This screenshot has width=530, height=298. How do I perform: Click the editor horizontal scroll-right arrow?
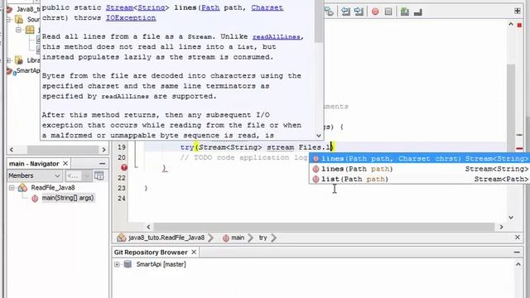click(501, 227)
